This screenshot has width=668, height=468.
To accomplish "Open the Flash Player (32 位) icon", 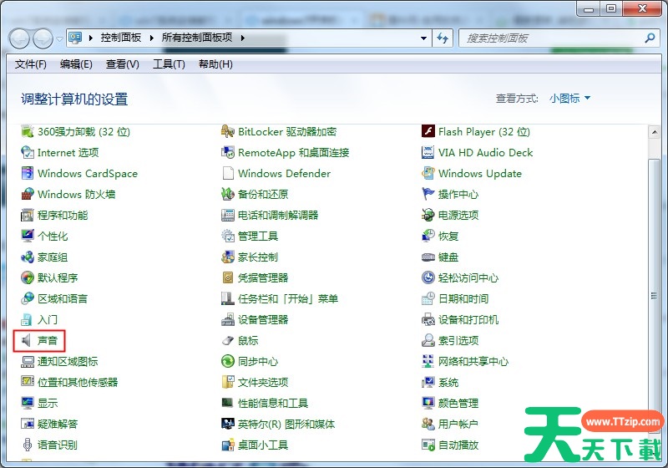I will [428, 132].
